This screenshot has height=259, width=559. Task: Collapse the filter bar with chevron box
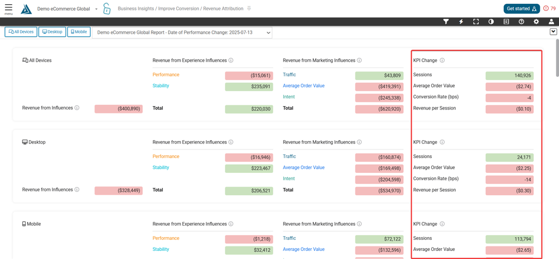tap(554, 32)
